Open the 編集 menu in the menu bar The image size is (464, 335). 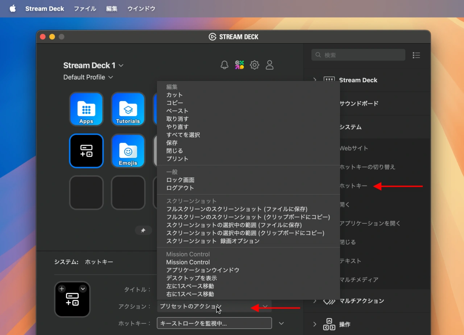coord(111,8)
